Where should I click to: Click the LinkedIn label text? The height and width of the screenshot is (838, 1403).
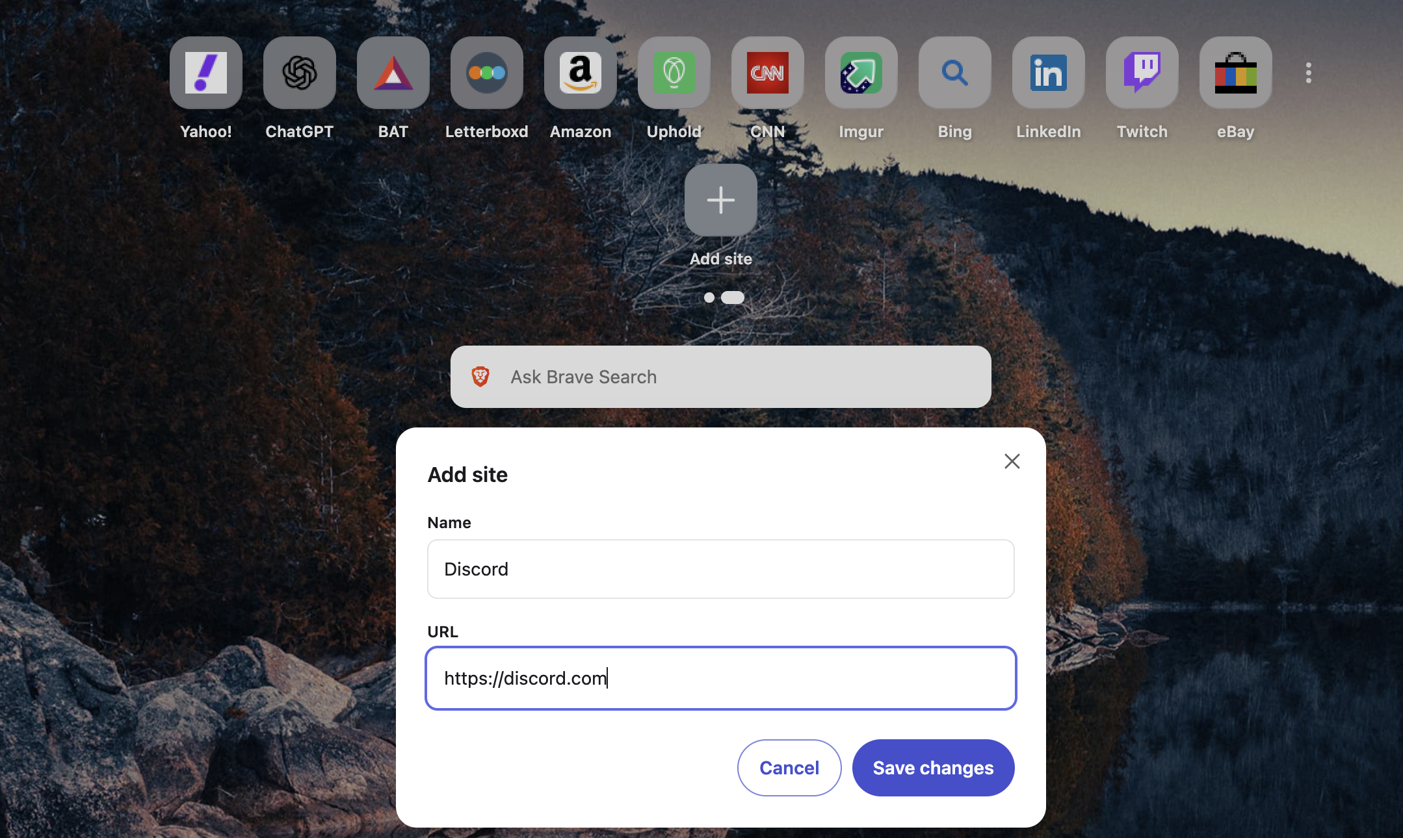click(1049, 132)
